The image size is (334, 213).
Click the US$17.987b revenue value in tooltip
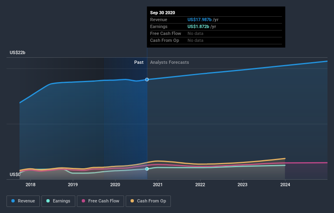pyautogui.click(x=200, y=20)
